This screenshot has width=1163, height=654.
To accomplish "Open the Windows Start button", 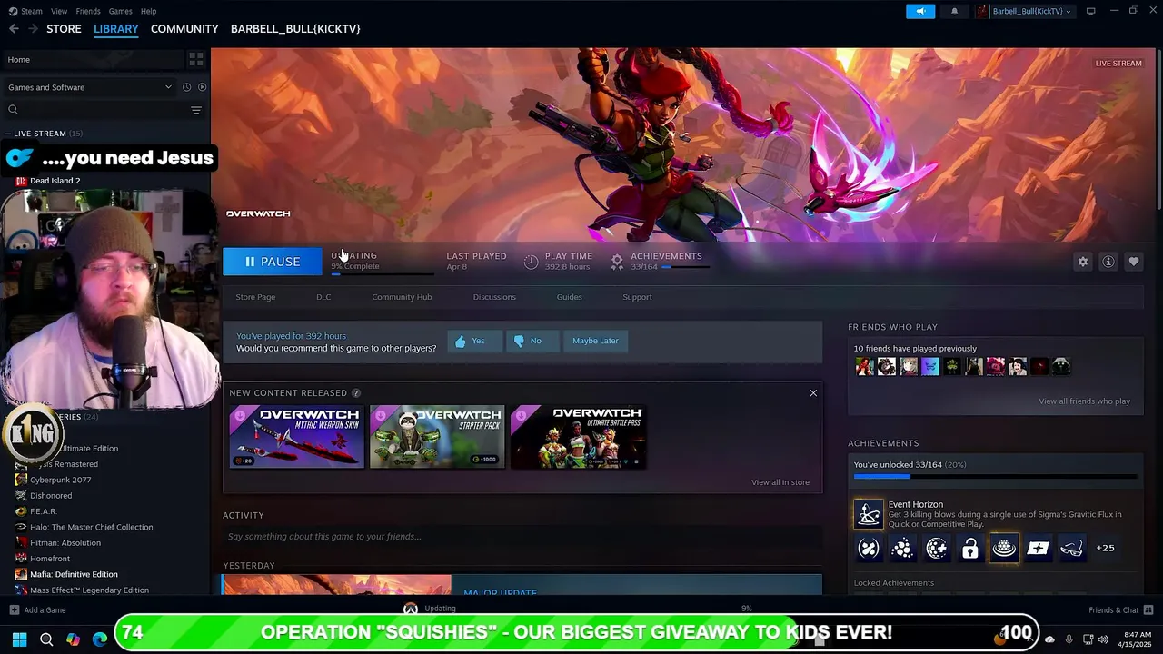I will 19,639.
